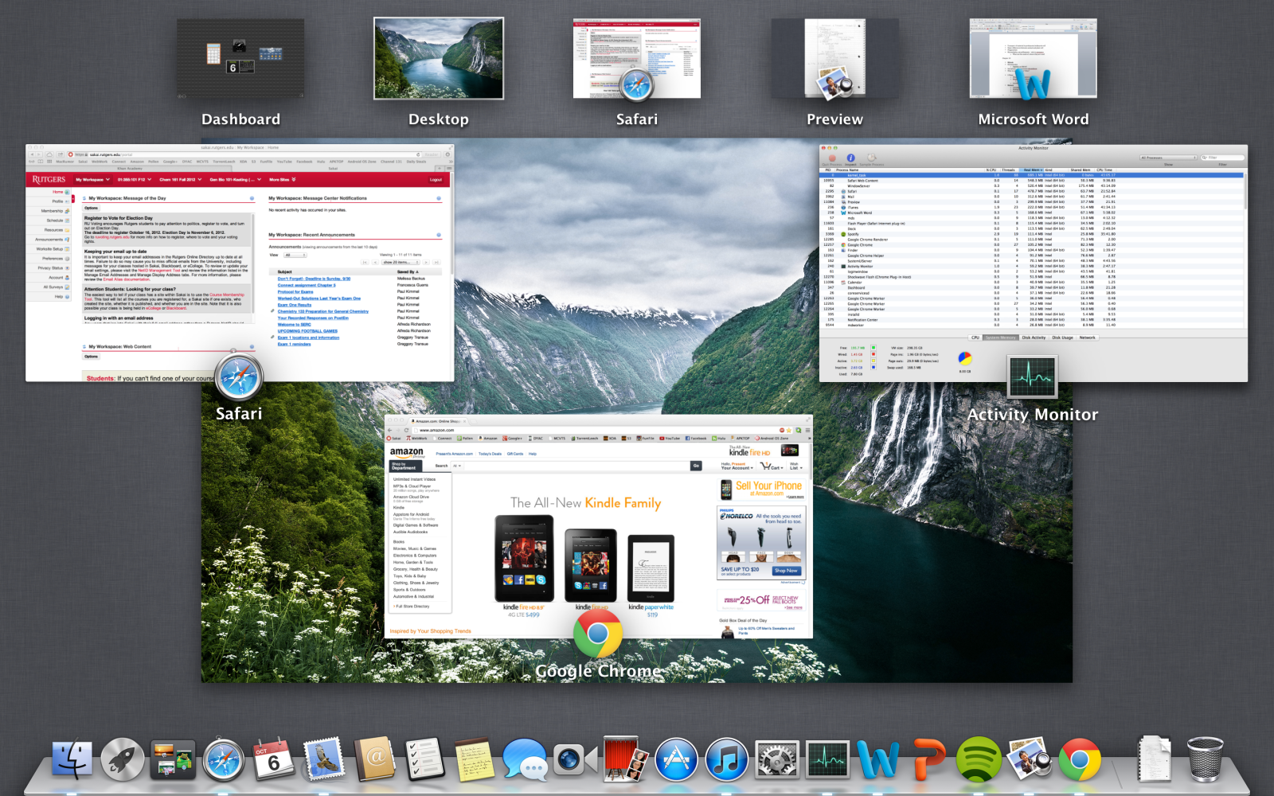
Task: Open the Calendar icon in Dock
Action: (x=274, y=759)
